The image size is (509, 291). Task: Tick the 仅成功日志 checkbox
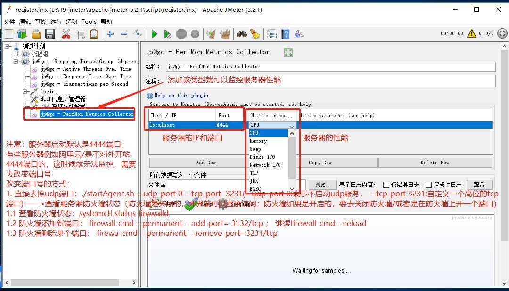tap(428, 185)
